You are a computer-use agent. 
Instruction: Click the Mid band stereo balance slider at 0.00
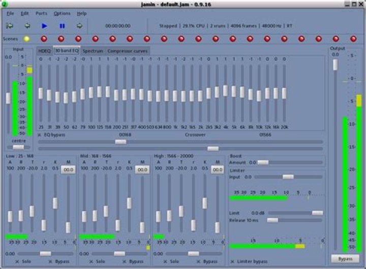[119, 254]
